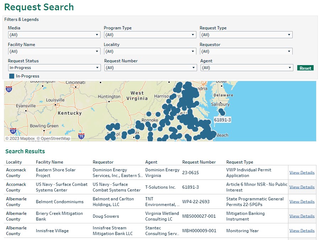View Details for Eastern Shore Solar Project

coord(302,172)
